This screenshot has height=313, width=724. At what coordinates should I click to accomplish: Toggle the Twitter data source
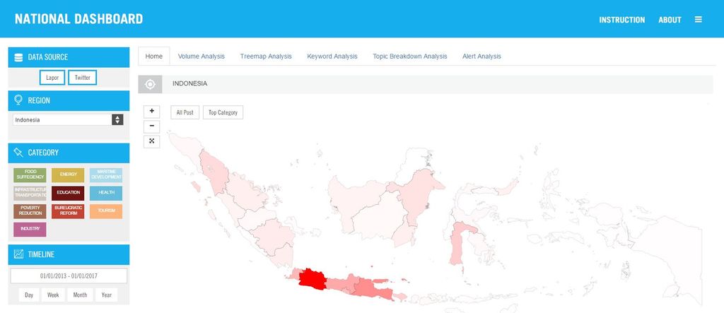point(82,78)
